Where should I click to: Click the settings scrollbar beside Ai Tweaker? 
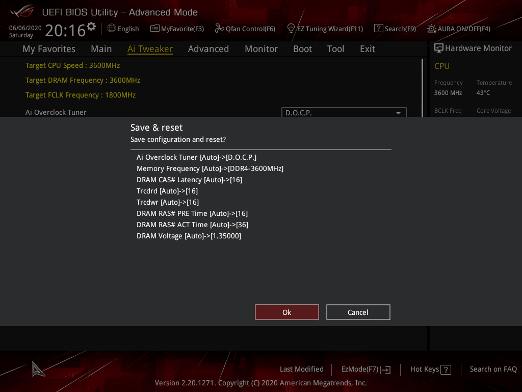(x=422, y=88)
